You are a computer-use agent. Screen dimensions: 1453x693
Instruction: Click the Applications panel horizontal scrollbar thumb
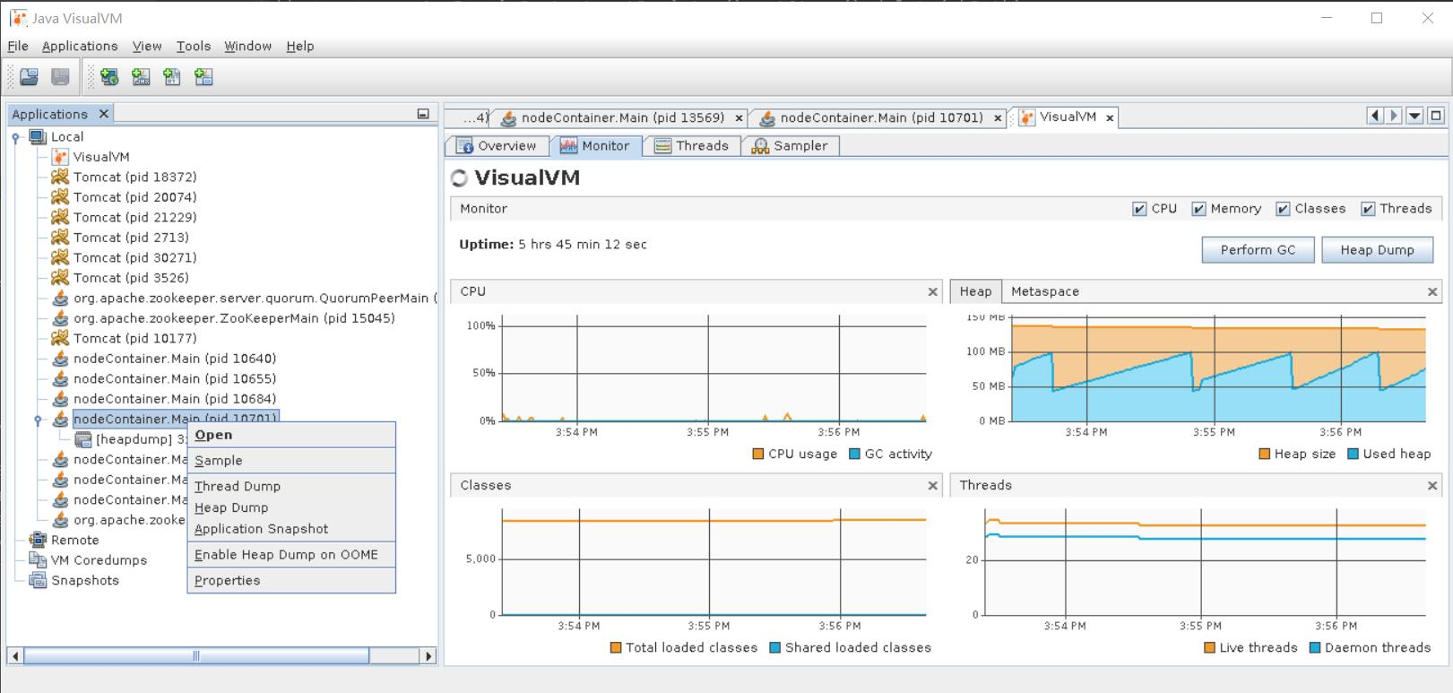tap(196, 655)
